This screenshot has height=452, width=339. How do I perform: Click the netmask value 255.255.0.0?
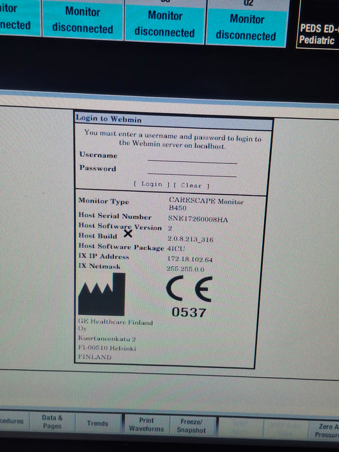pos(185,269)
